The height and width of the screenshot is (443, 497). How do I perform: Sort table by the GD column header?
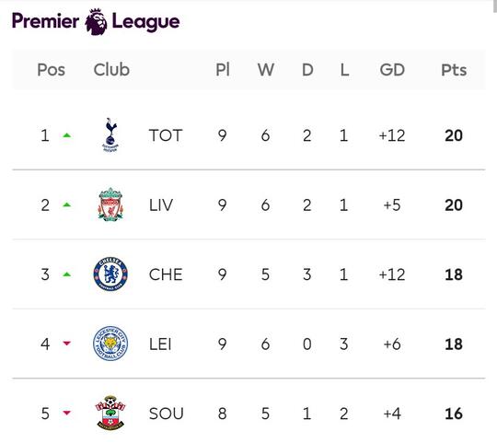click(392, 70)
